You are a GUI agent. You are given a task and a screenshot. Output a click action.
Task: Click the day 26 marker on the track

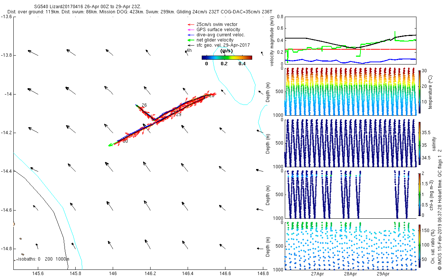coord(144,105)
